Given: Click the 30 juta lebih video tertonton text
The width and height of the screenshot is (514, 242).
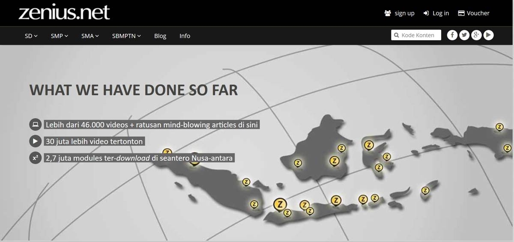Looking at the screenshot, I should (94, 141).
